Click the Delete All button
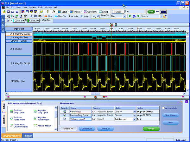The image size is (190, 142). (x=105, y=129)
